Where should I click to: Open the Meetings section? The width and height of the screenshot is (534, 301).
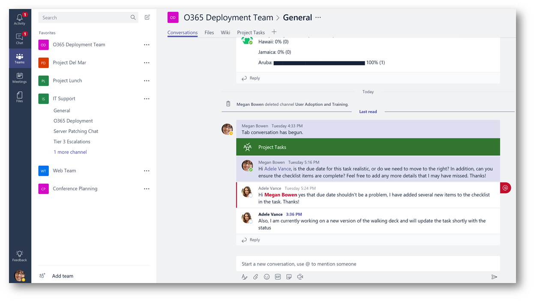[x=20, y=78]
